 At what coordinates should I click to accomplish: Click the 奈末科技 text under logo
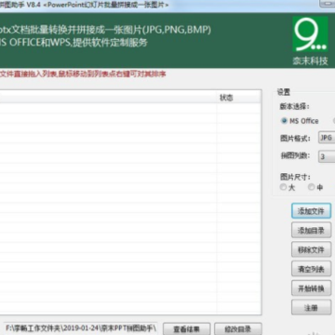click(x=310, y=60)
